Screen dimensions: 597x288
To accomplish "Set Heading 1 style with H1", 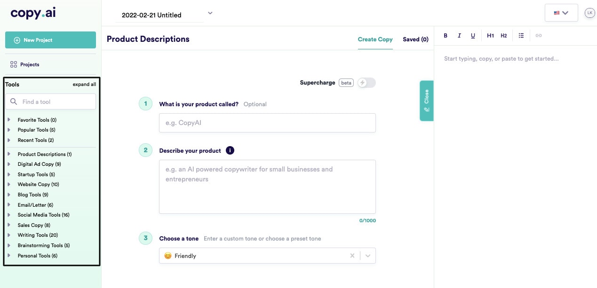I will click(490, 36).
